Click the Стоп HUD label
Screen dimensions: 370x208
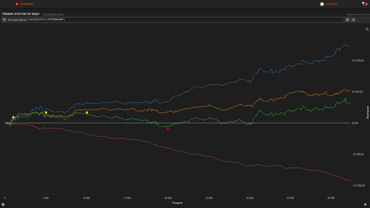click(x=331, y=4)
